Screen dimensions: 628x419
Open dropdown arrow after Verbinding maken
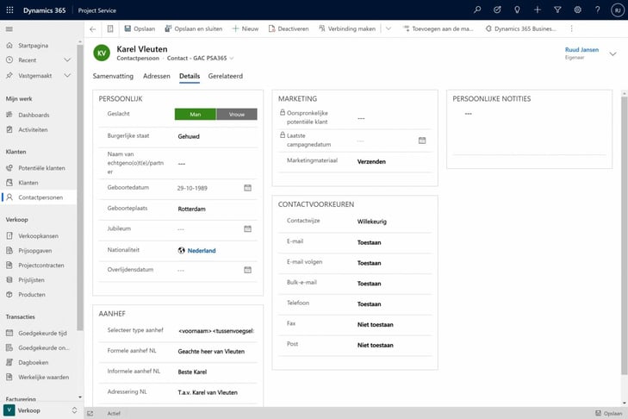coord(389,28)
